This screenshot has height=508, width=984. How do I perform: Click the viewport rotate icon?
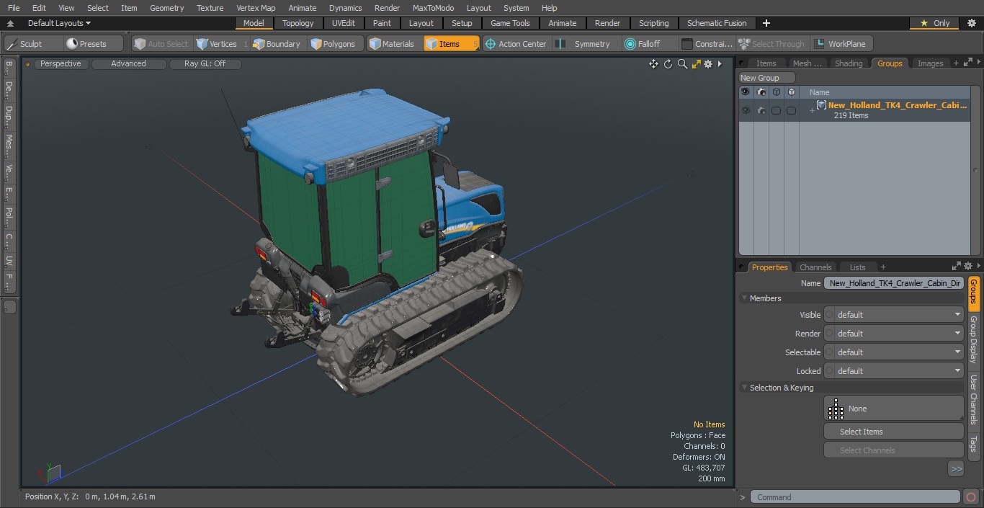(668, 64)
